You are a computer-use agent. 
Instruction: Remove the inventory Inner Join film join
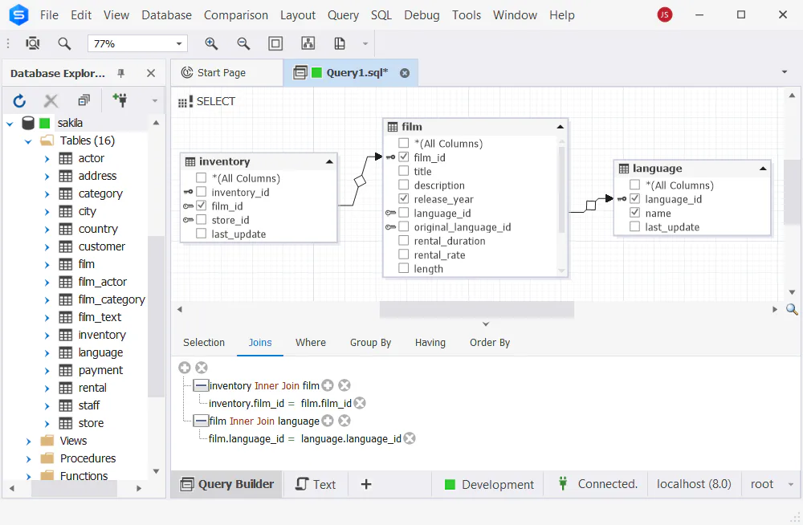click(344, 385)
